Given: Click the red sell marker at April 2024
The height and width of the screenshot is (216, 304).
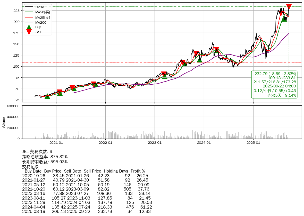Looking at the screenshot, I should (x=216, y=49).
